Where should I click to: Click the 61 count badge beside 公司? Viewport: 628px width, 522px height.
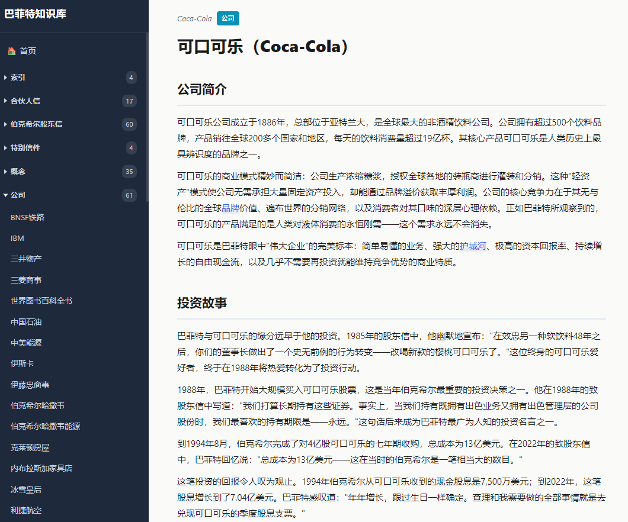tap(129, 195)
